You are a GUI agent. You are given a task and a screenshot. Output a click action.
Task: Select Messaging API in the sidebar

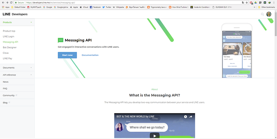coord(10,42)
